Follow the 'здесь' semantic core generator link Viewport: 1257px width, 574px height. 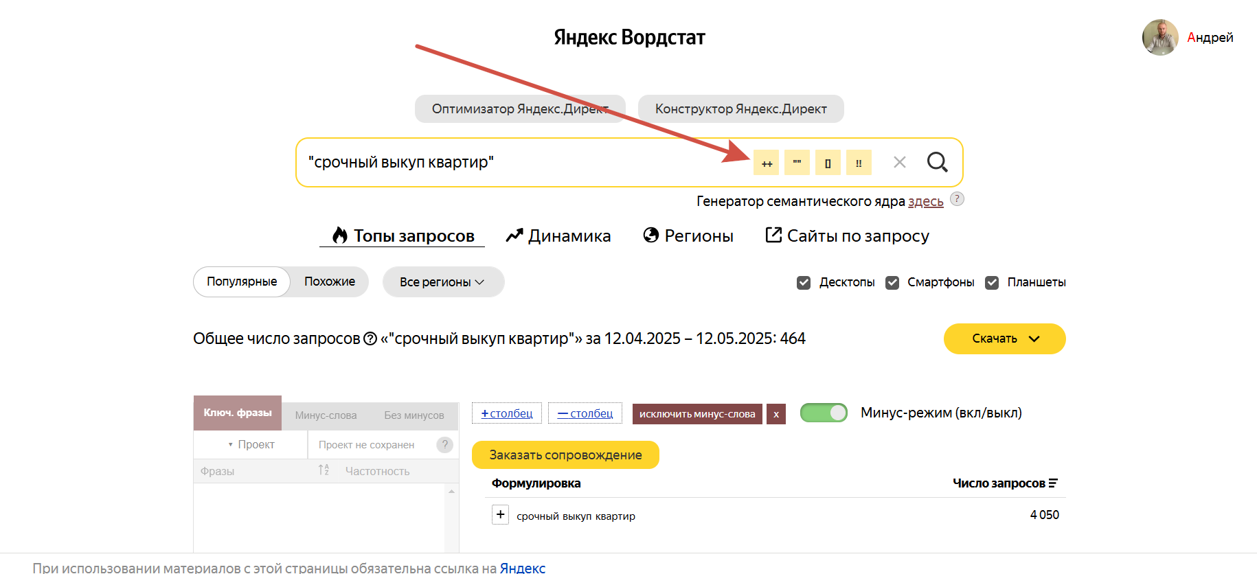(925, 202)
